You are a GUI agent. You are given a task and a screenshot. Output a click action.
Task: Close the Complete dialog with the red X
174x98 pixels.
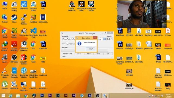click(95, 38)
